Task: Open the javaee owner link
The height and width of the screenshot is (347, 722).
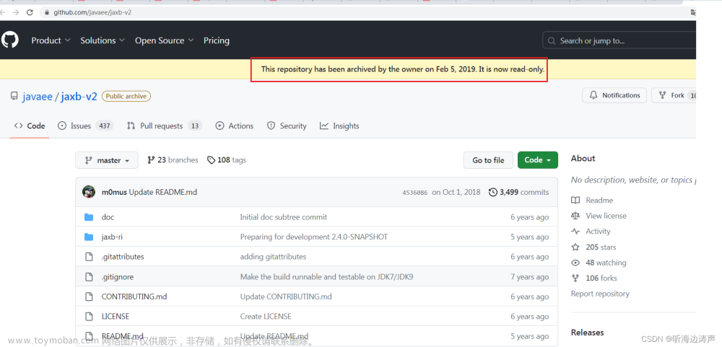Action: (x=38, y=96)
